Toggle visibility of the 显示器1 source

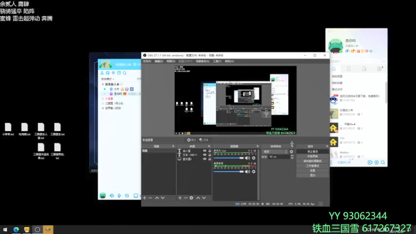tap(204, 159)
